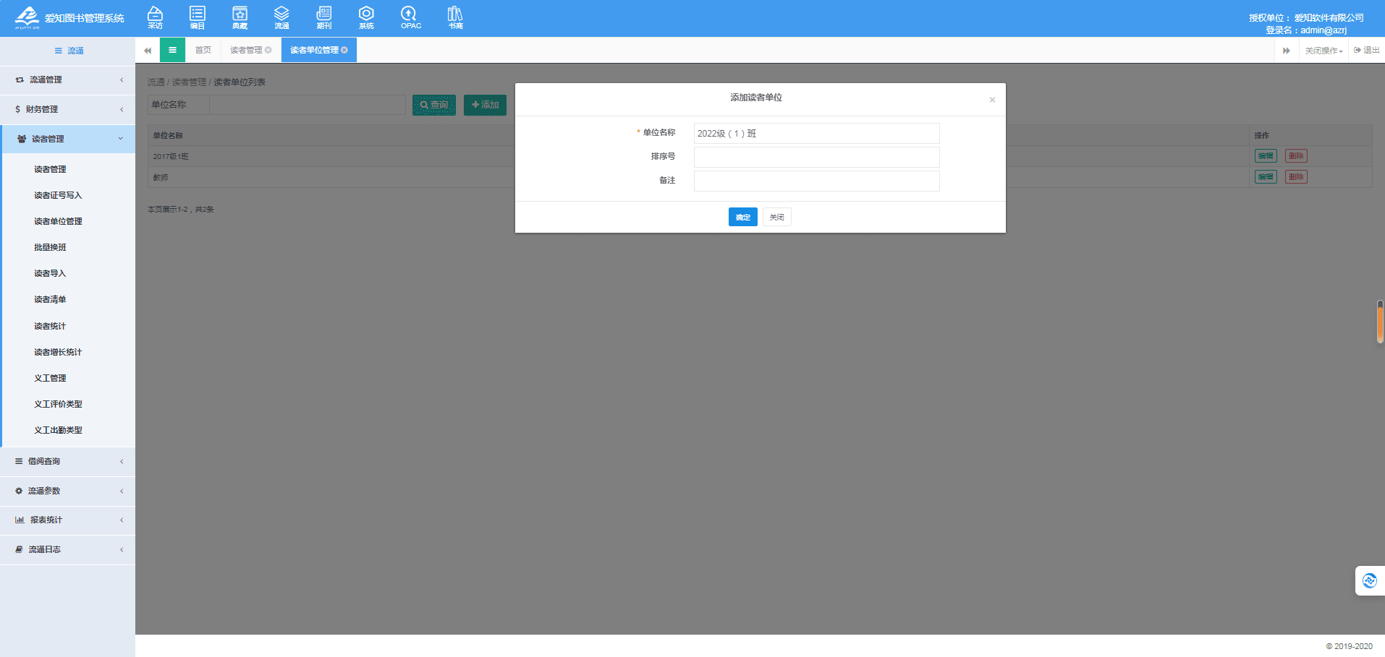
Task: Open the 系统 system settings icon
Action: click(366, 17)
